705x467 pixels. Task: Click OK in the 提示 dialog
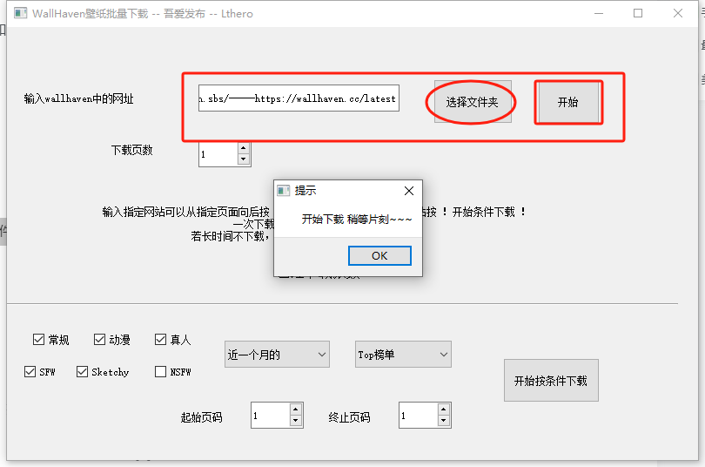coord(379,255)
